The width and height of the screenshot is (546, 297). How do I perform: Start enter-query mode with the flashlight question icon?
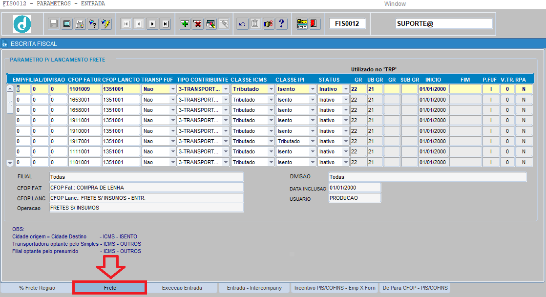click(x=93, y=23)
